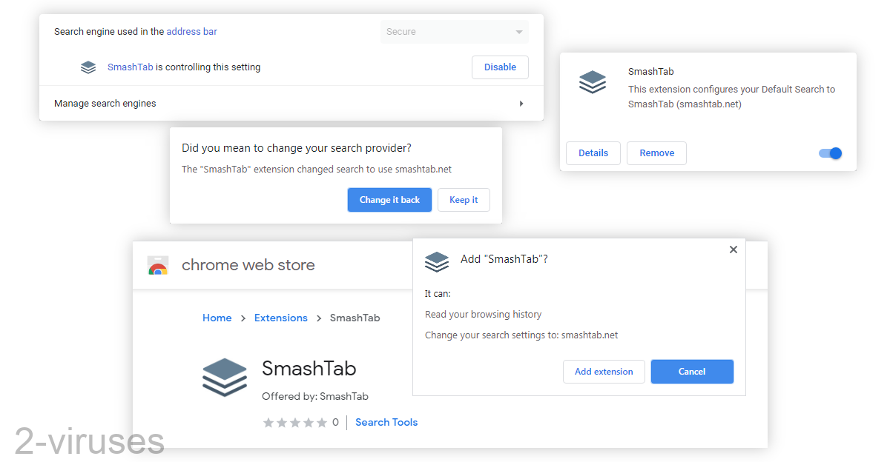
Task: Click the SmashTab icon on the store listing
Action: 225,377
